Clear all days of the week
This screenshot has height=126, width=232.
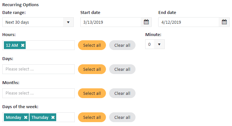point(122,117)
